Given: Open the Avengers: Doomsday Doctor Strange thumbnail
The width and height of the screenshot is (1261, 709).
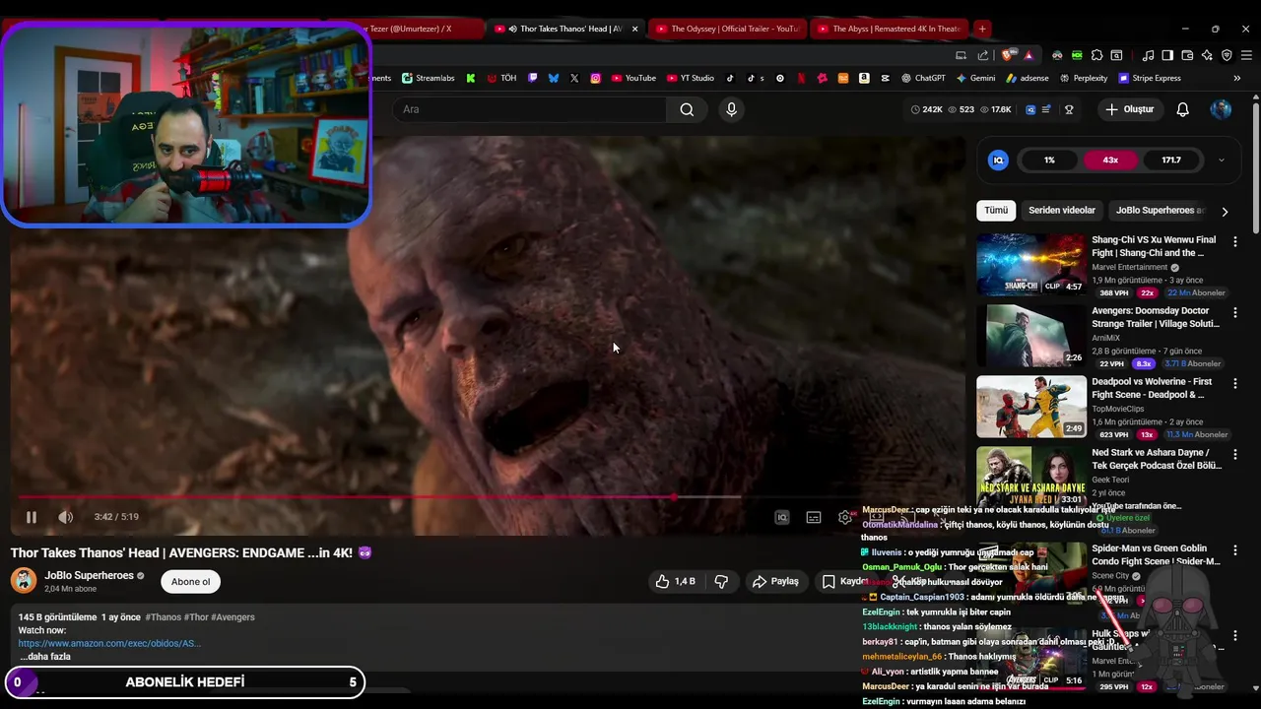Looking at the screenshot, I should [1031, 336].
